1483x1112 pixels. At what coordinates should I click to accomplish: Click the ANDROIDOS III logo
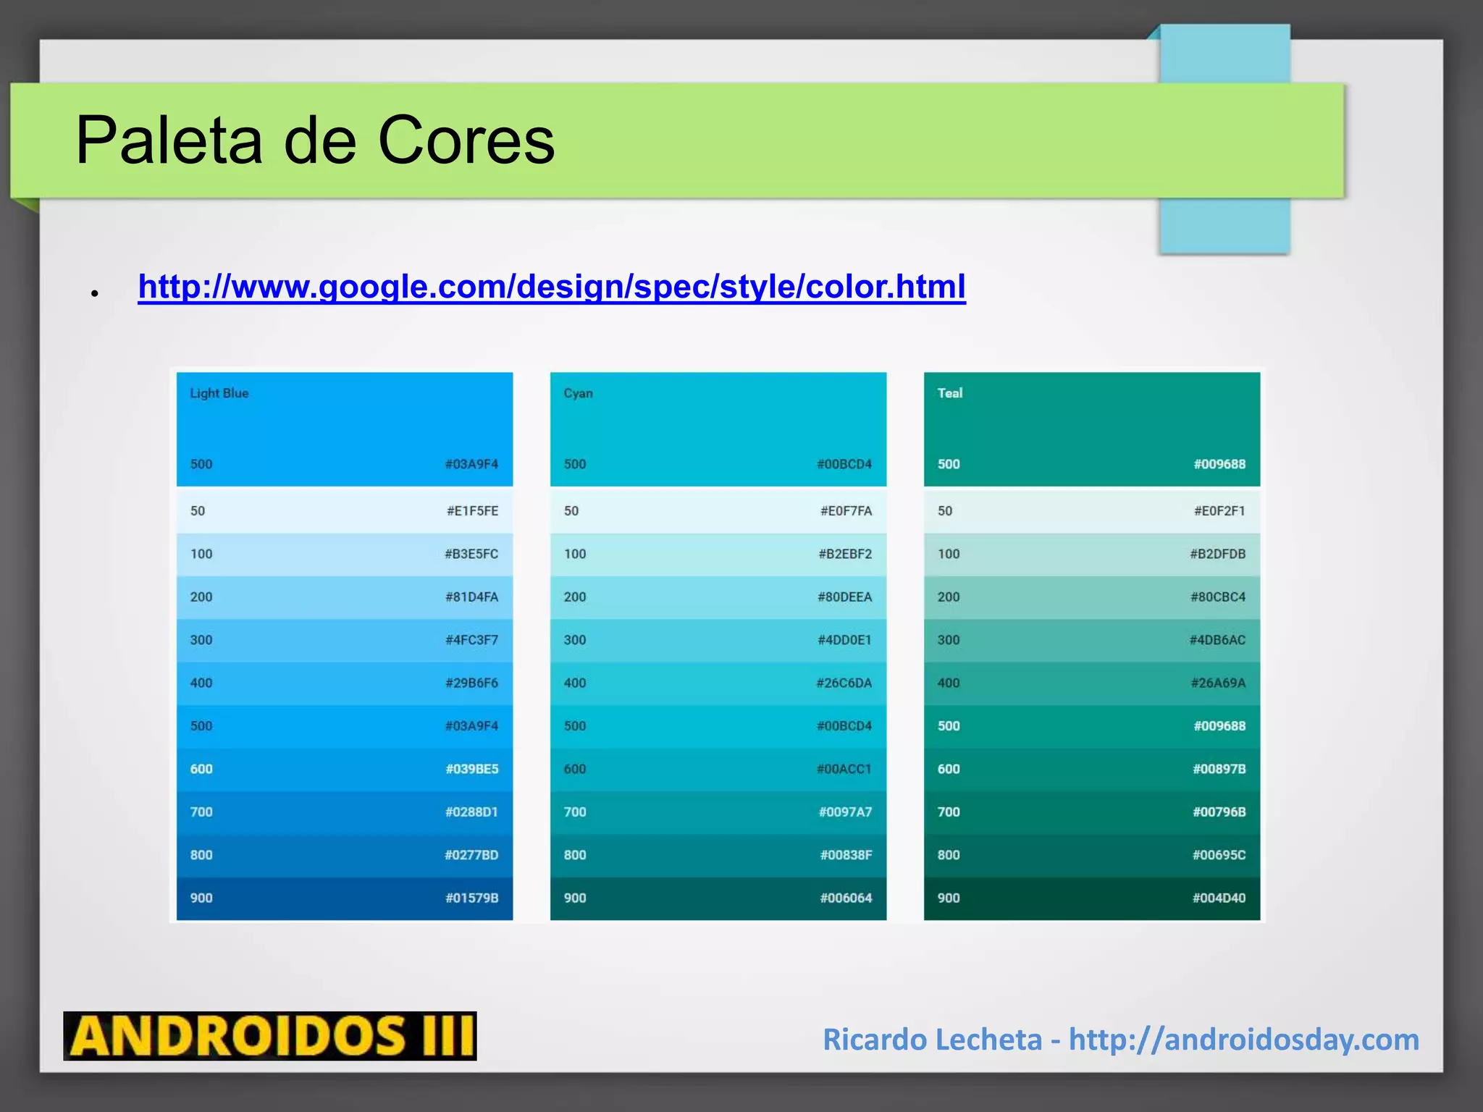(270, 1036)
